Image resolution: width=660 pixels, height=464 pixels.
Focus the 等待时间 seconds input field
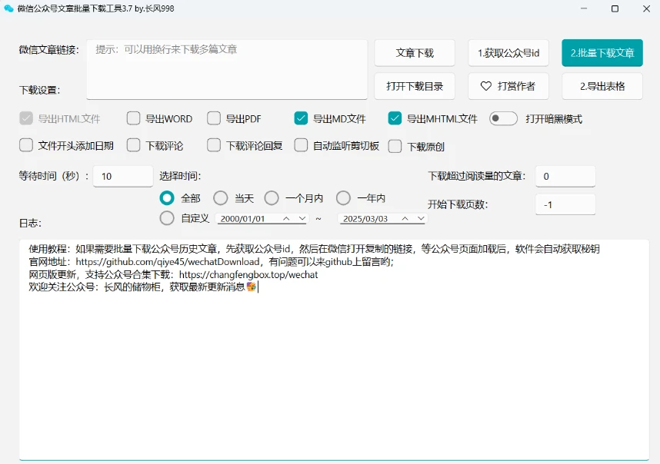coord(123,176)
